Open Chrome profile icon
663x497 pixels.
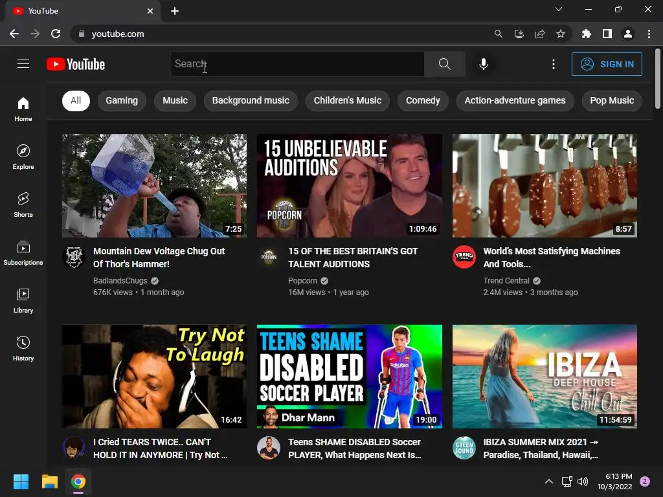click(x=628, y=34)
